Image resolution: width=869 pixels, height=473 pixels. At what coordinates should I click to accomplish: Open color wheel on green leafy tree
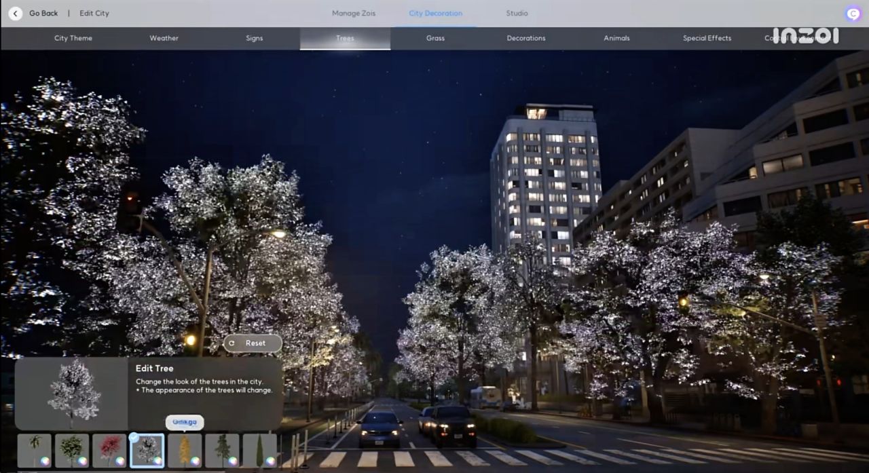pyautogui.click(x=82, y=461)
